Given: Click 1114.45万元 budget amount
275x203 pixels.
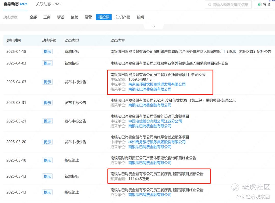Looking at the screenshot, I should pos(139,179).
